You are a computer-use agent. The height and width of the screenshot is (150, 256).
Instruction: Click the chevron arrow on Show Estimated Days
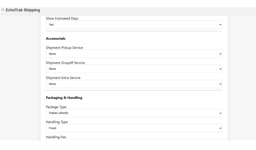tap(220, 24)
